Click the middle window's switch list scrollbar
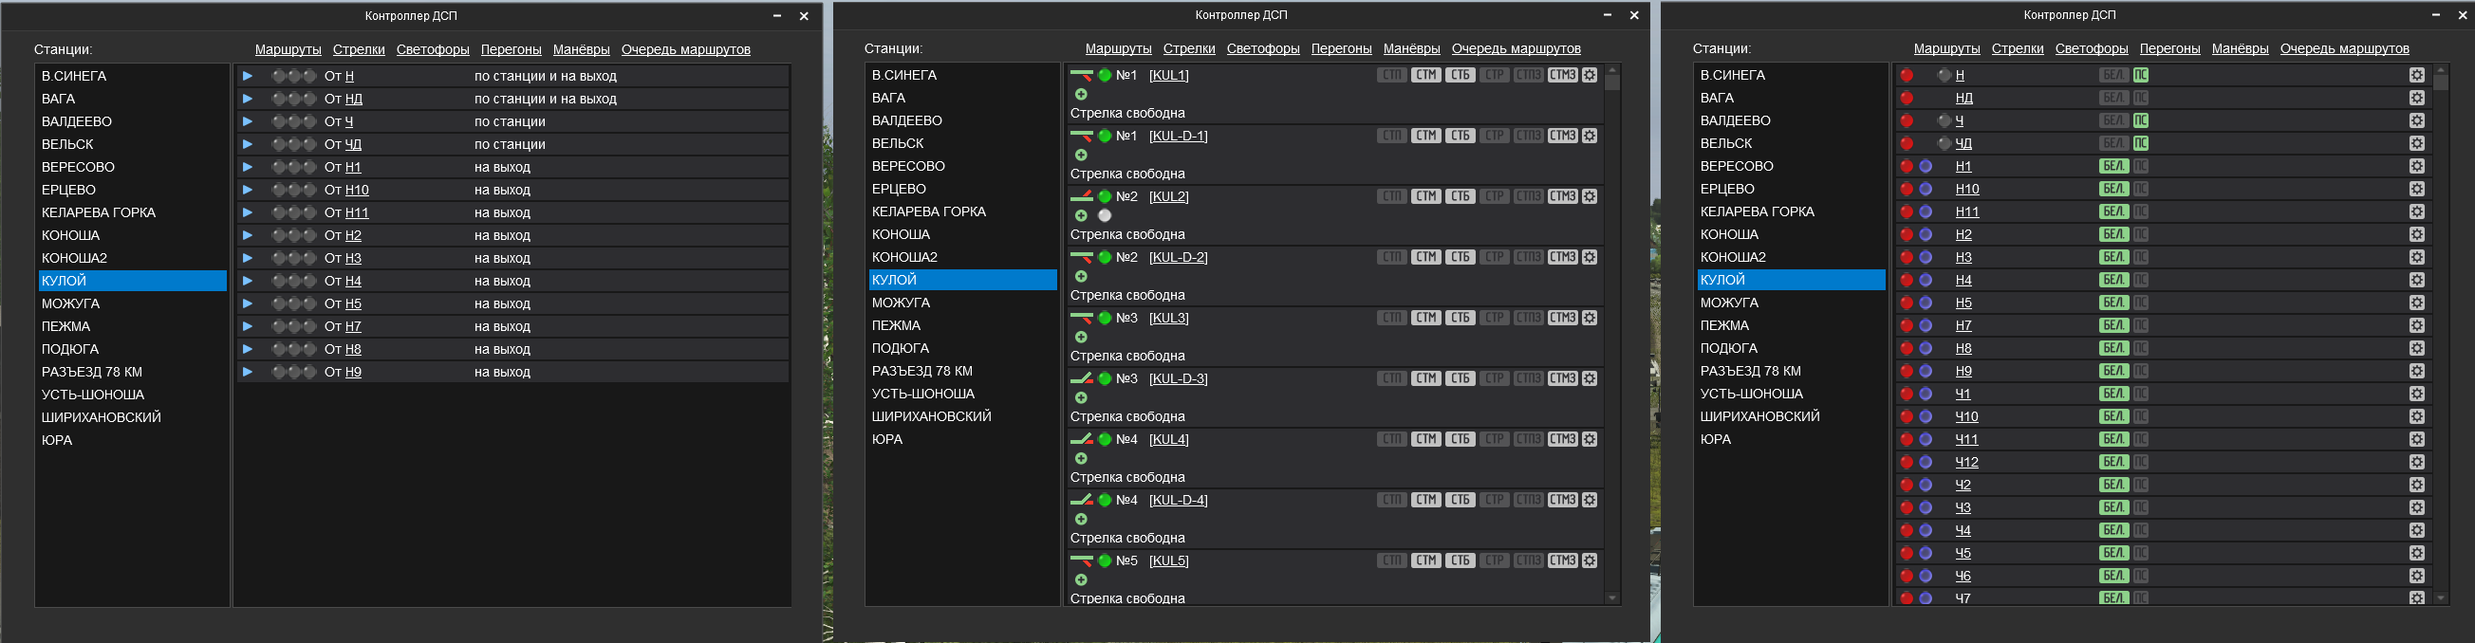Screen dimensions: 2475x643 click(x=1612, y=336)
